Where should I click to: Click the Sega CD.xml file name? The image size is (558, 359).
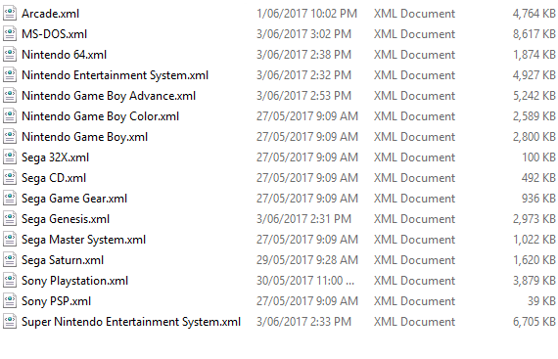click(54, 178)
